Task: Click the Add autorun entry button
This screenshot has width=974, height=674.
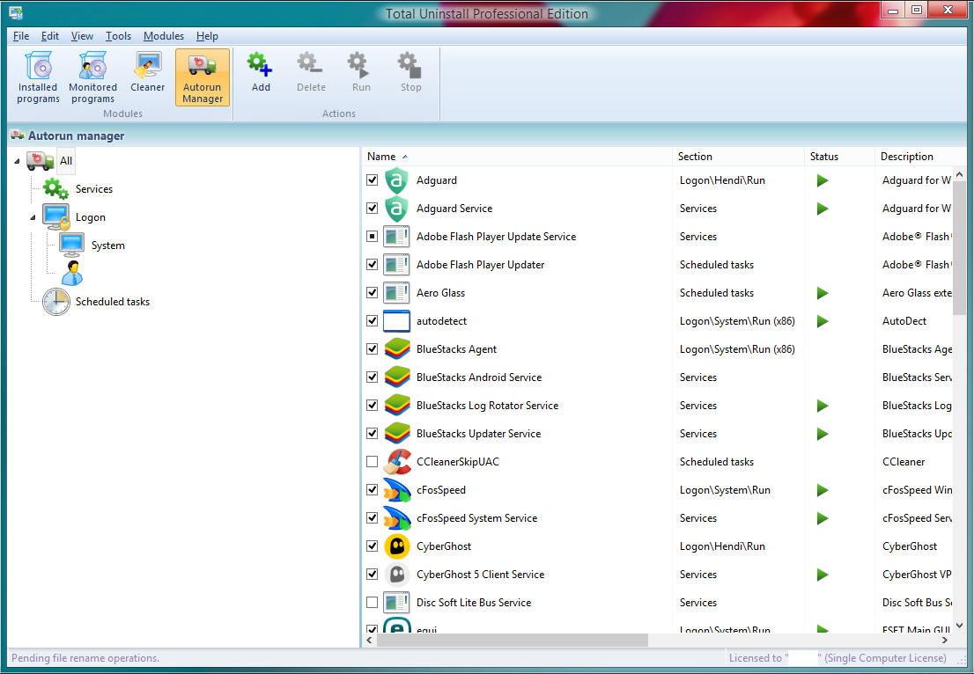Action: [x=261, y=73]
